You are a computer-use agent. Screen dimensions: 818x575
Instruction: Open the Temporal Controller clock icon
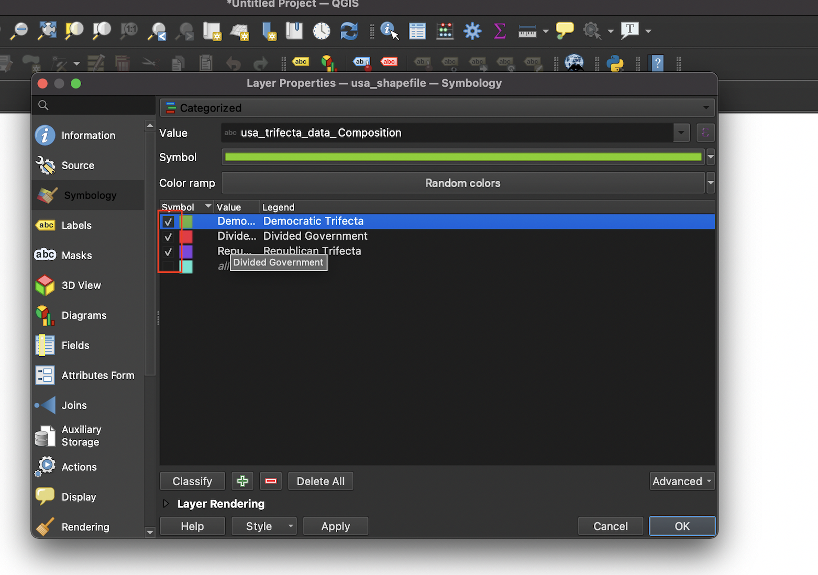(x=321, y=31)
